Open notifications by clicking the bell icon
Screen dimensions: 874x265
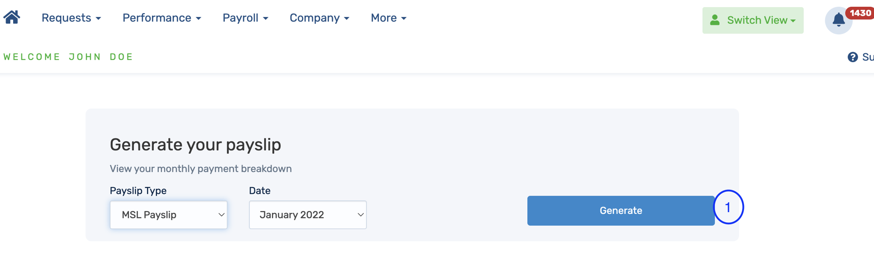point(838,20)
